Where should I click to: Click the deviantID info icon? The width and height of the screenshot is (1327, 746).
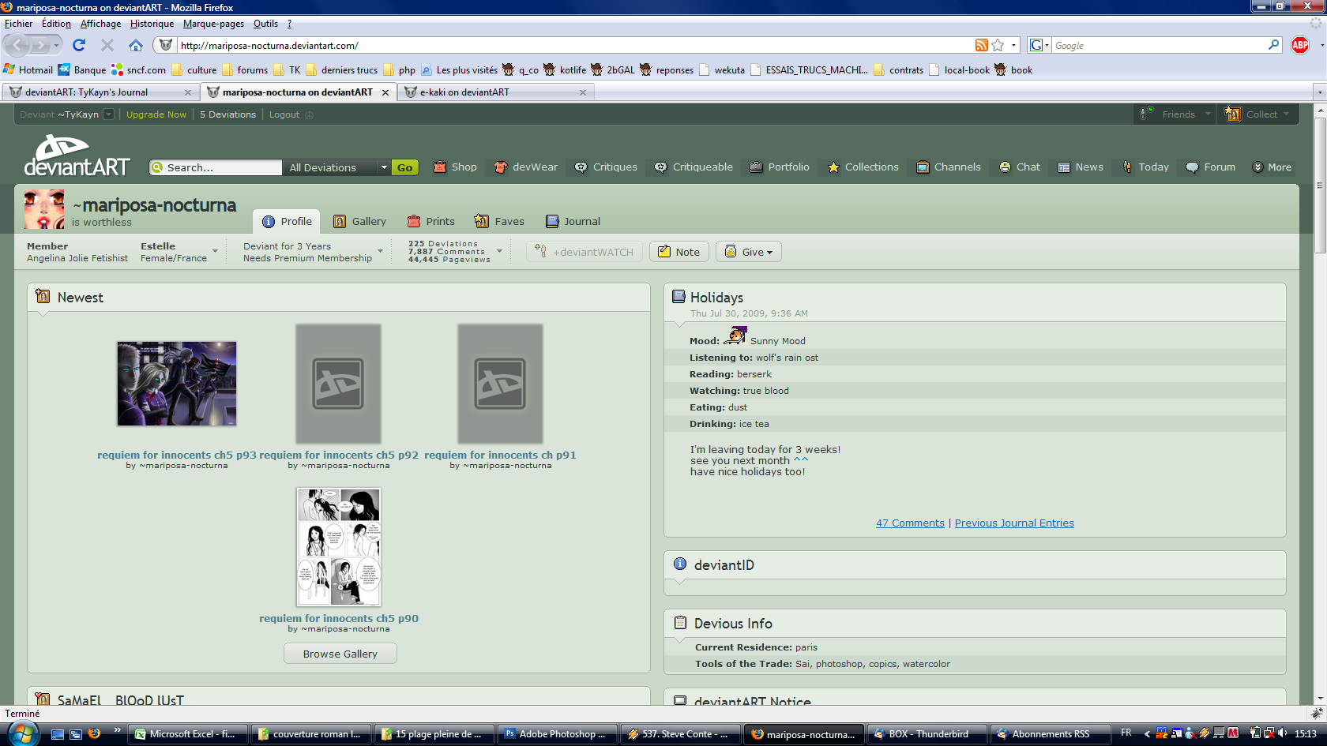click(680, 564)
